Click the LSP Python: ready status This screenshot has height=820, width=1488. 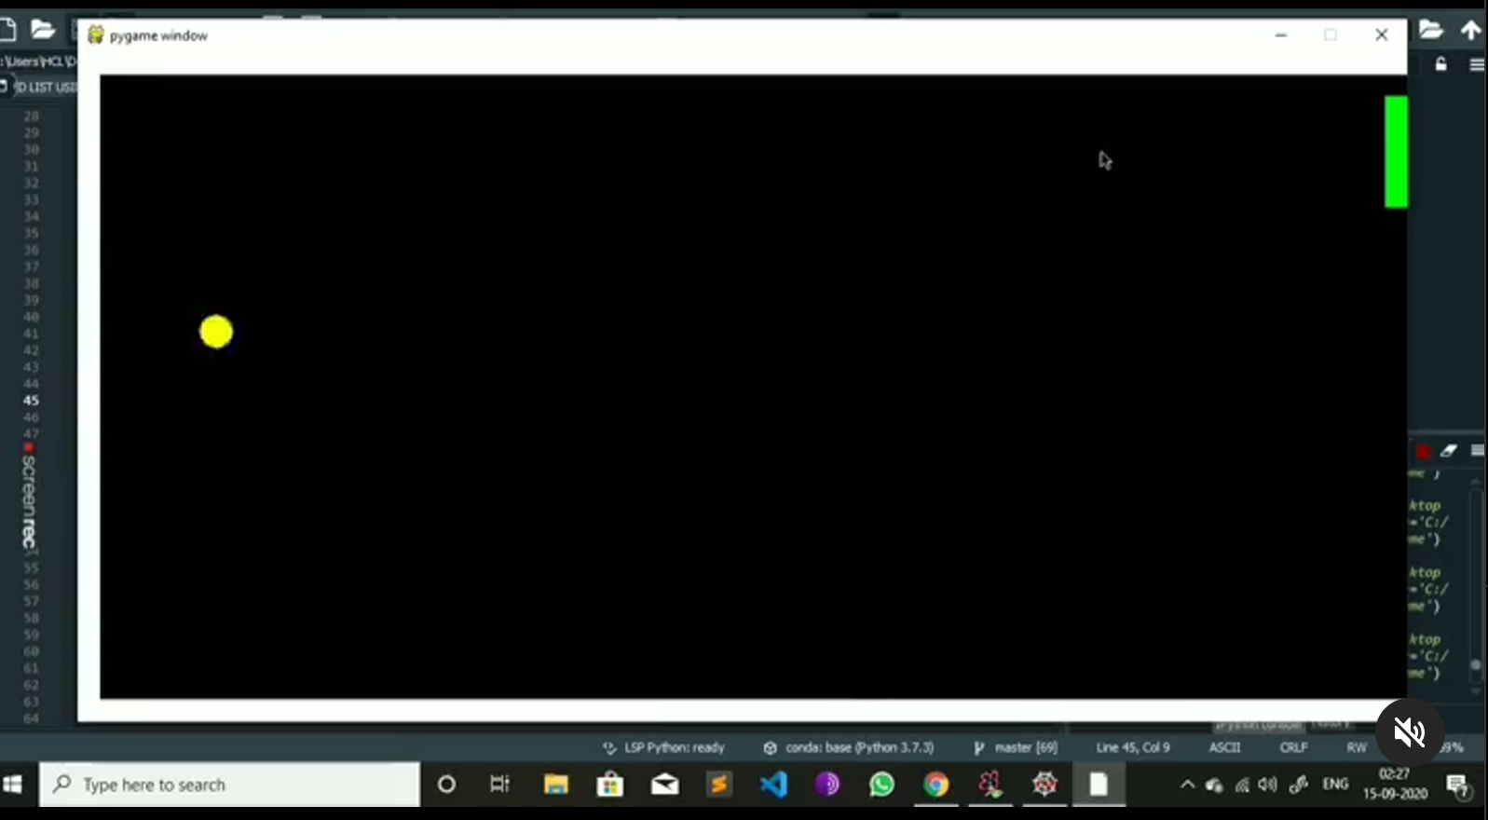(x=663, y=747)
